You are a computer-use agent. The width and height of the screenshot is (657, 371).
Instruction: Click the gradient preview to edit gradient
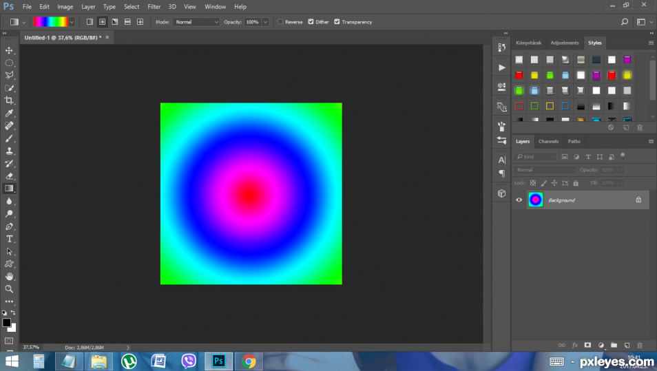[x=51, y=22]
